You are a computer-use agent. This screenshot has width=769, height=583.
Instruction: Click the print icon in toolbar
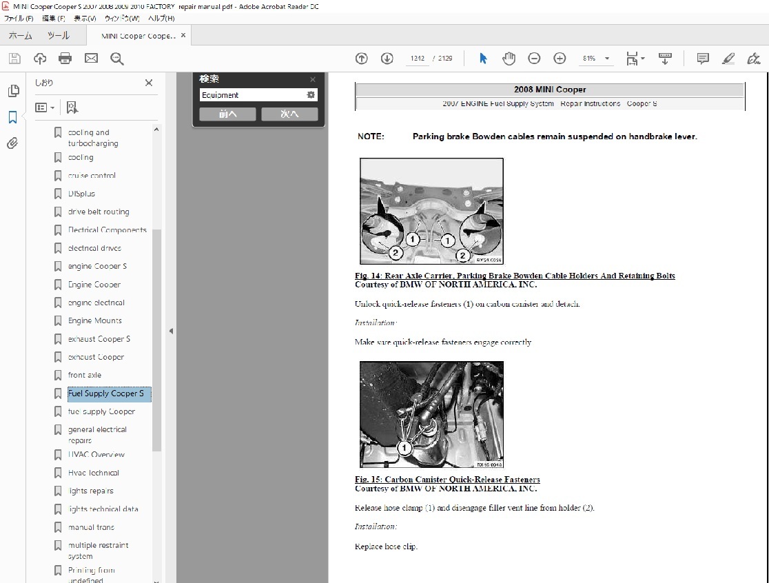point(65,59)
